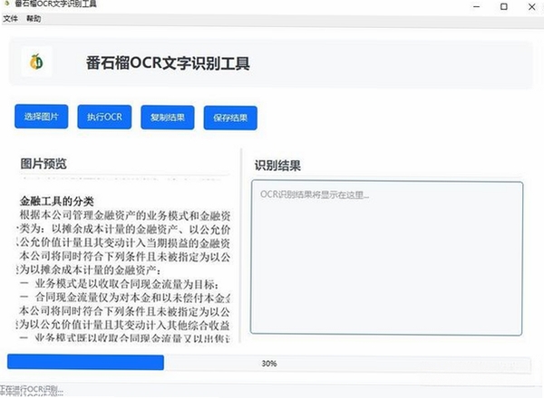Click the app icon in title bar
The width and height of the screenshot is (544, 398).
(6, 3)
